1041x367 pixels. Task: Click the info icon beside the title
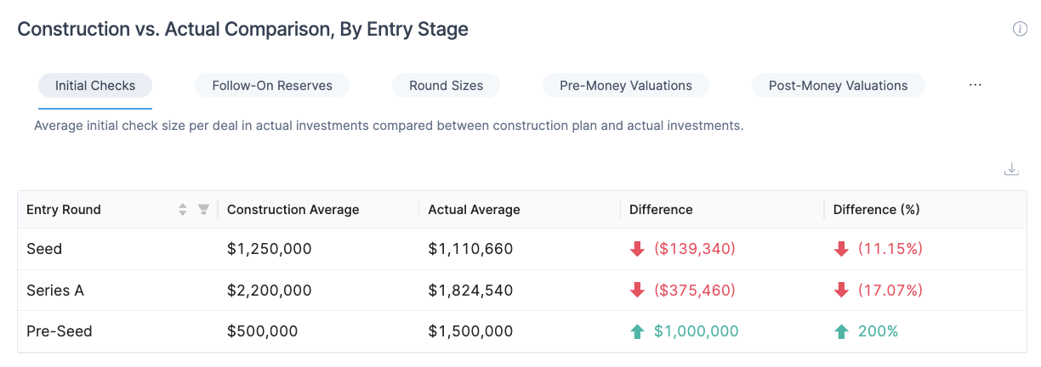[x=1020, y=30]
